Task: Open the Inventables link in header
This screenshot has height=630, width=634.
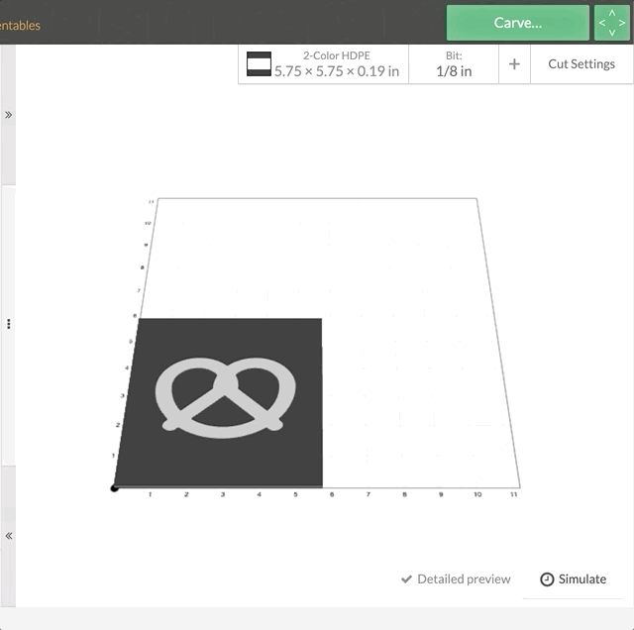Action: click(20, 26)
